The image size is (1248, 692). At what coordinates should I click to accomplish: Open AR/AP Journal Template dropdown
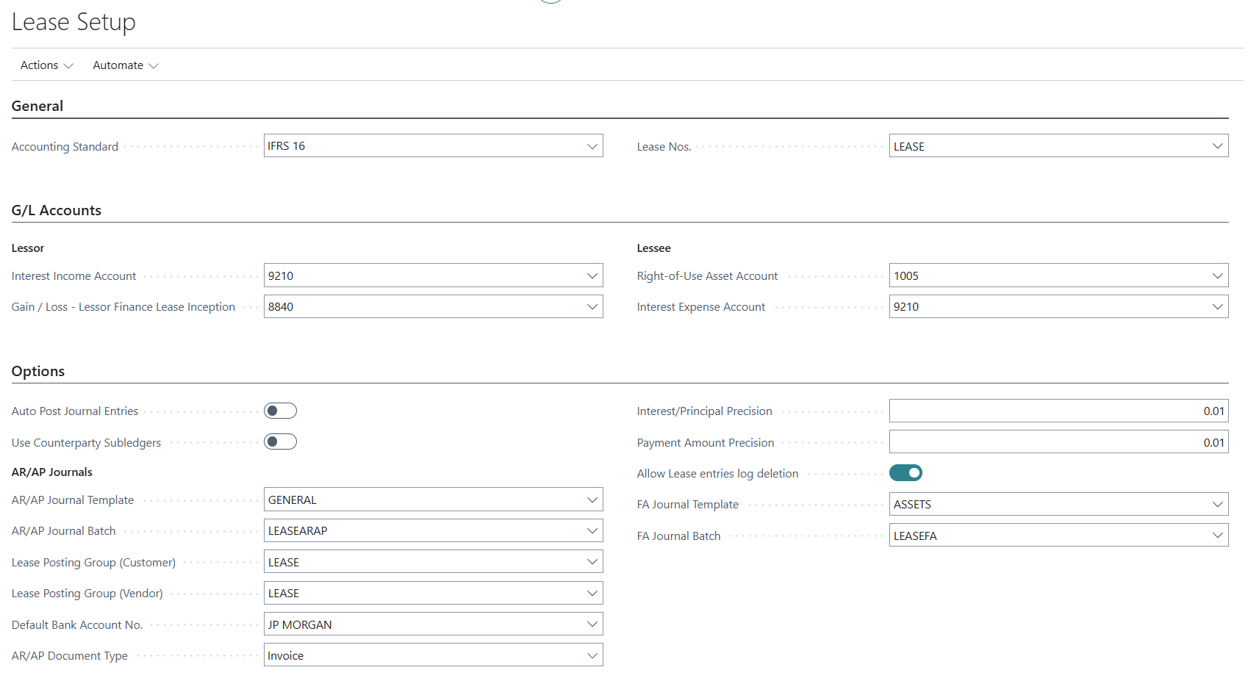pyautogui.click(x=592, y=500)
